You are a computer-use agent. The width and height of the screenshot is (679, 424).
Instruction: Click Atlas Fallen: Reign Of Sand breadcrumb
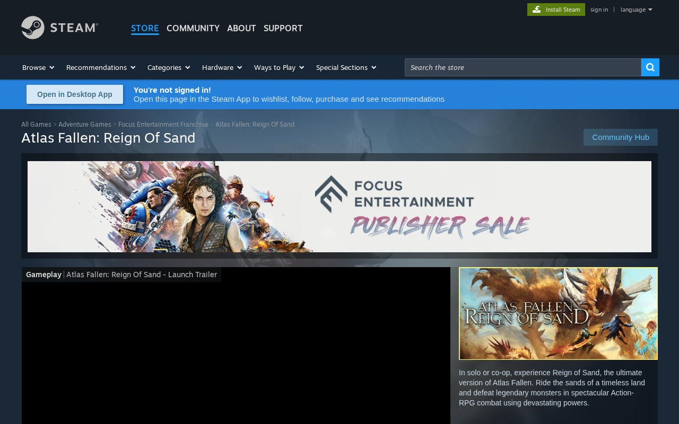pyautogui.click(x=255, y=125)
